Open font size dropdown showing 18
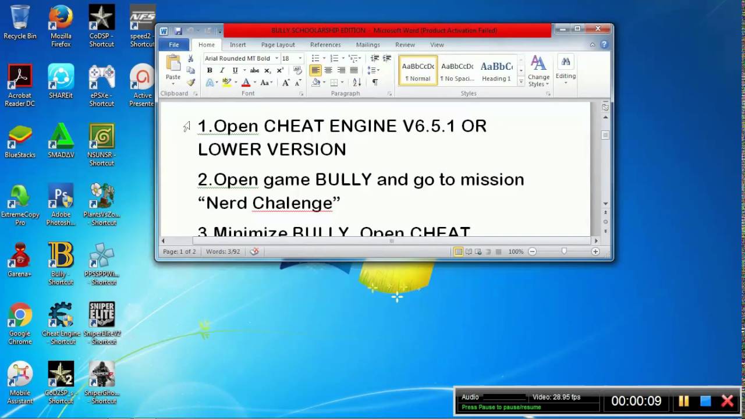Image resolution: width=745 pixels, height=419 pixels. [300, 58]
